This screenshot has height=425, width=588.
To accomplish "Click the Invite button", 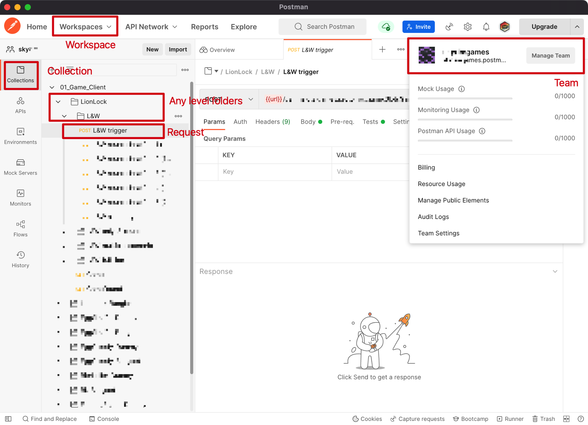I will 418,27.
